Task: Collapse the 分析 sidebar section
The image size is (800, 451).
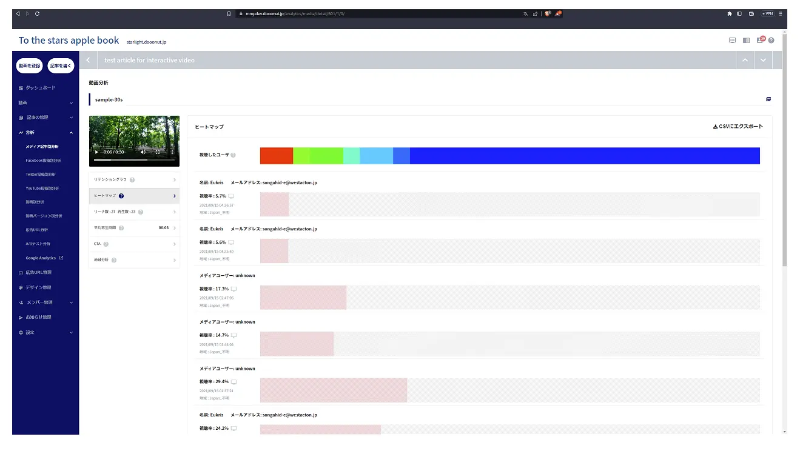Action: pos(71,133)
